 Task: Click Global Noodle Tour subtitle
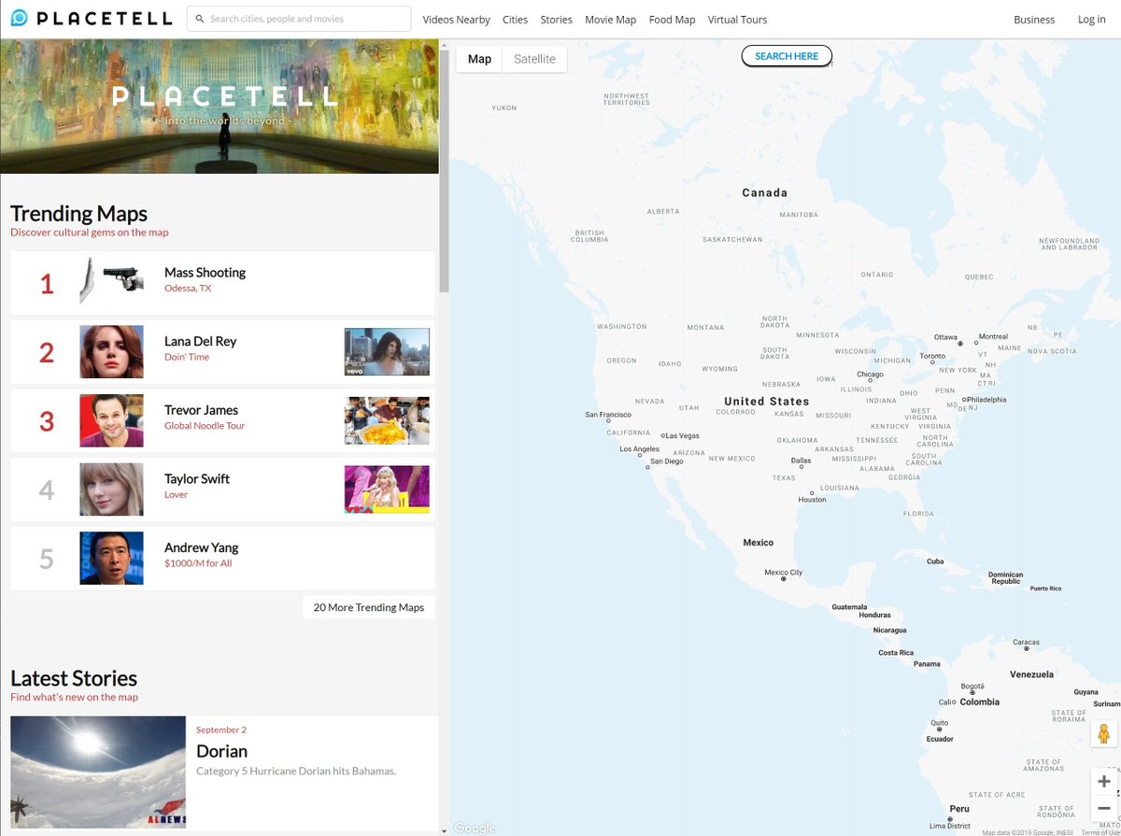205,426
